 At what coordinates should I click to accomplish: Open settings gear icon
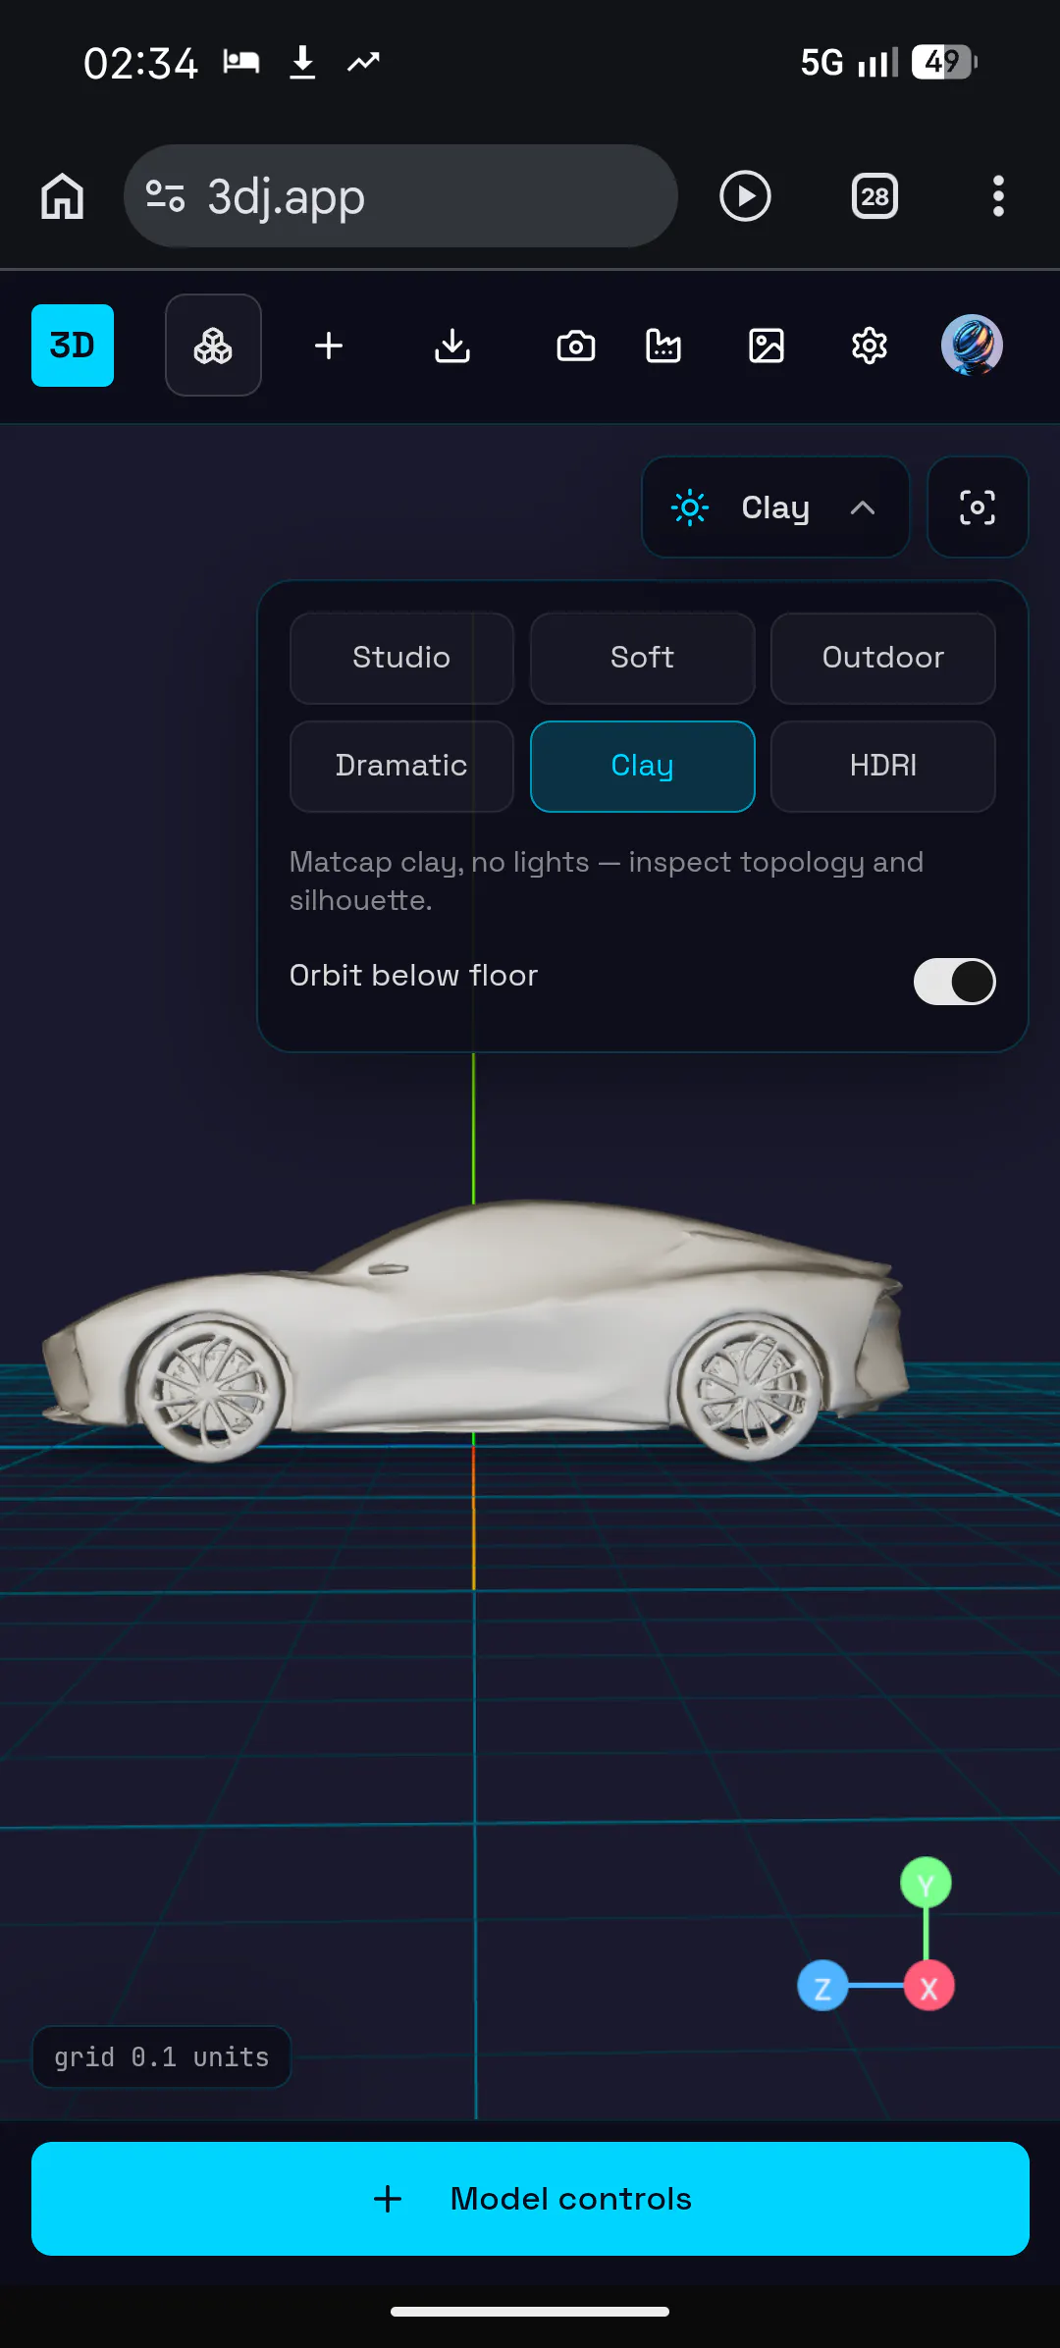click(870, 346)
